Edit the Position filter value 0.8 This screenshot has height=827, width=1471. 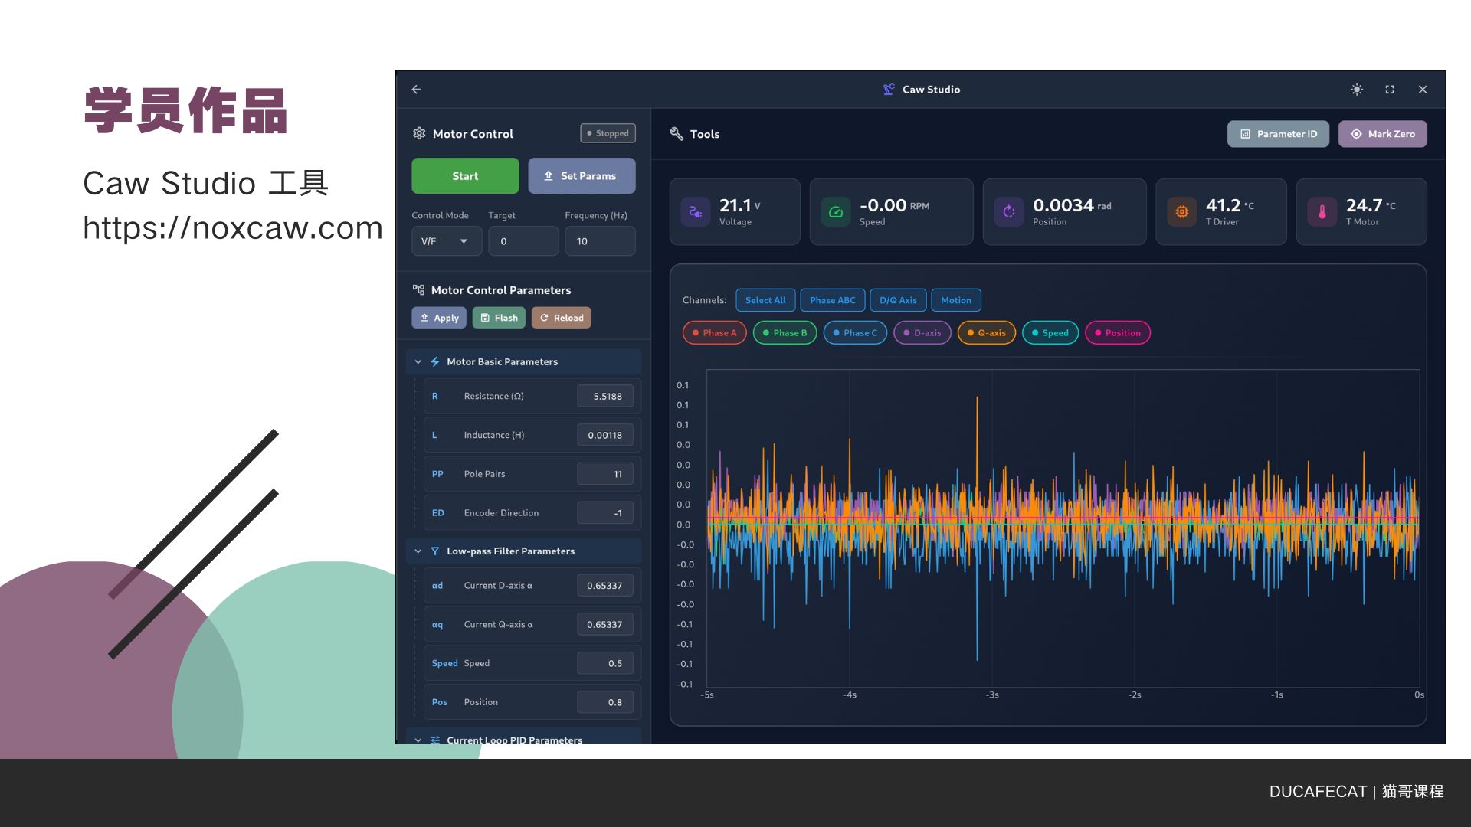605,702
